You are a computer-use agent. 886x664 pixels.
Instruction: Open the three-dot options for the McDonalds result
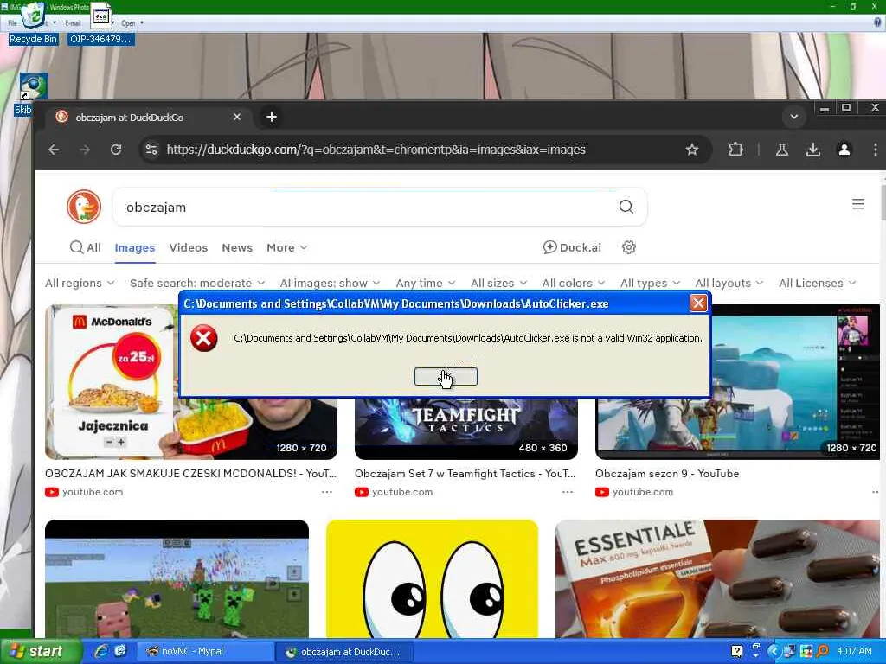[326, 492]
